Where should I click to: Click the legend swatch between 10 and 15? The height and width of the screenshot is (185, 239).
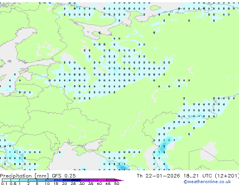pos(50,180)
